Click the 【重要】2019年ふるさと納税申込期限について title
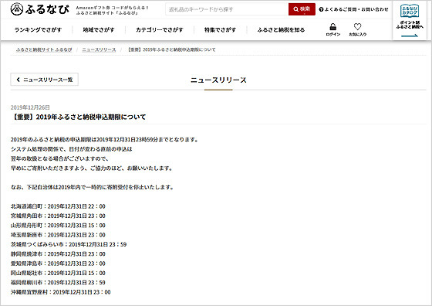Screen dimensions: 432x306 click(x=78, y=117)
